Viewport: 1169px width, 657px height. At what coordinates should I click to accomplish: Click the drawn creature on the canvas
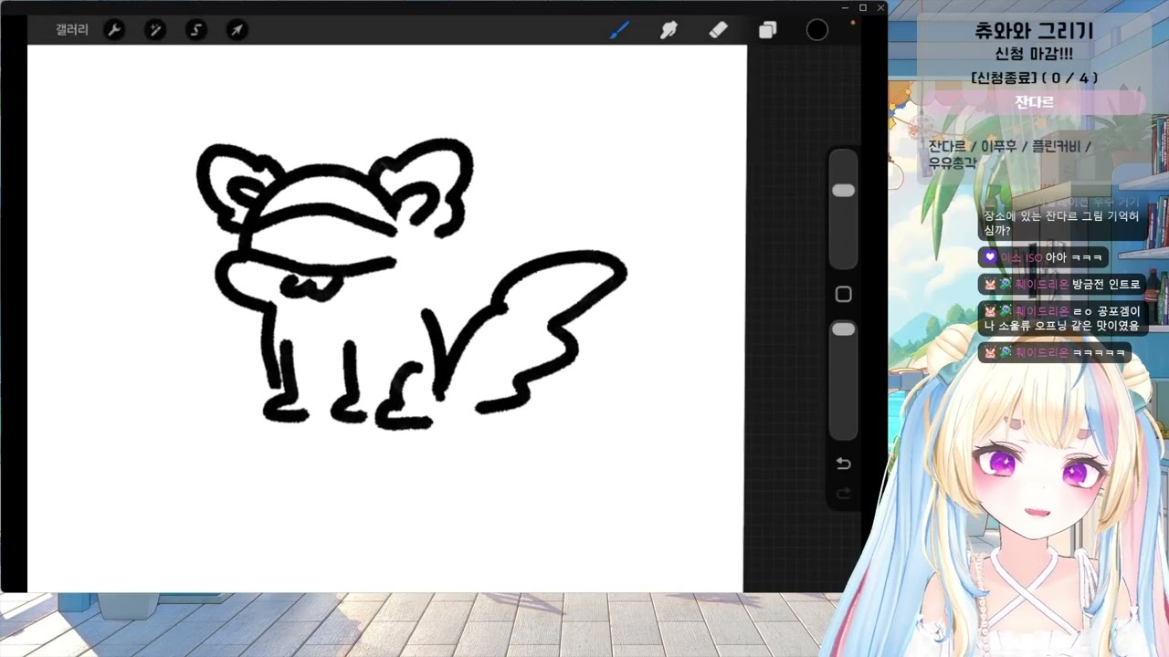411,283
